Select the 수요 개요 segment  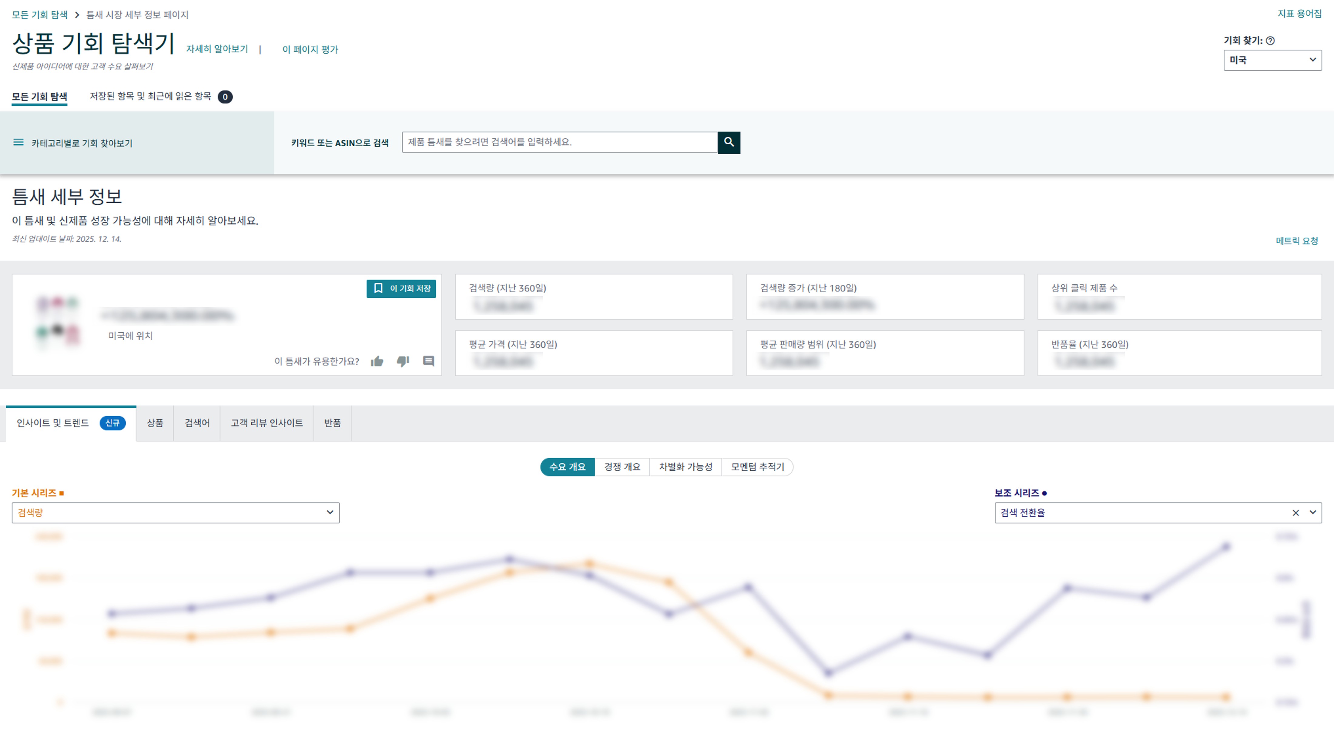(x=567, y=466)
